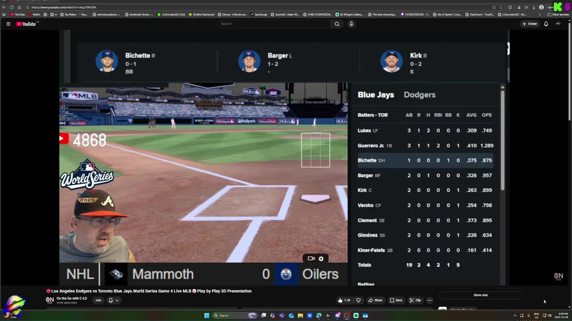Open KickBot Dashboard bookmark
572x321 pixels.
[x=201, y=14]
